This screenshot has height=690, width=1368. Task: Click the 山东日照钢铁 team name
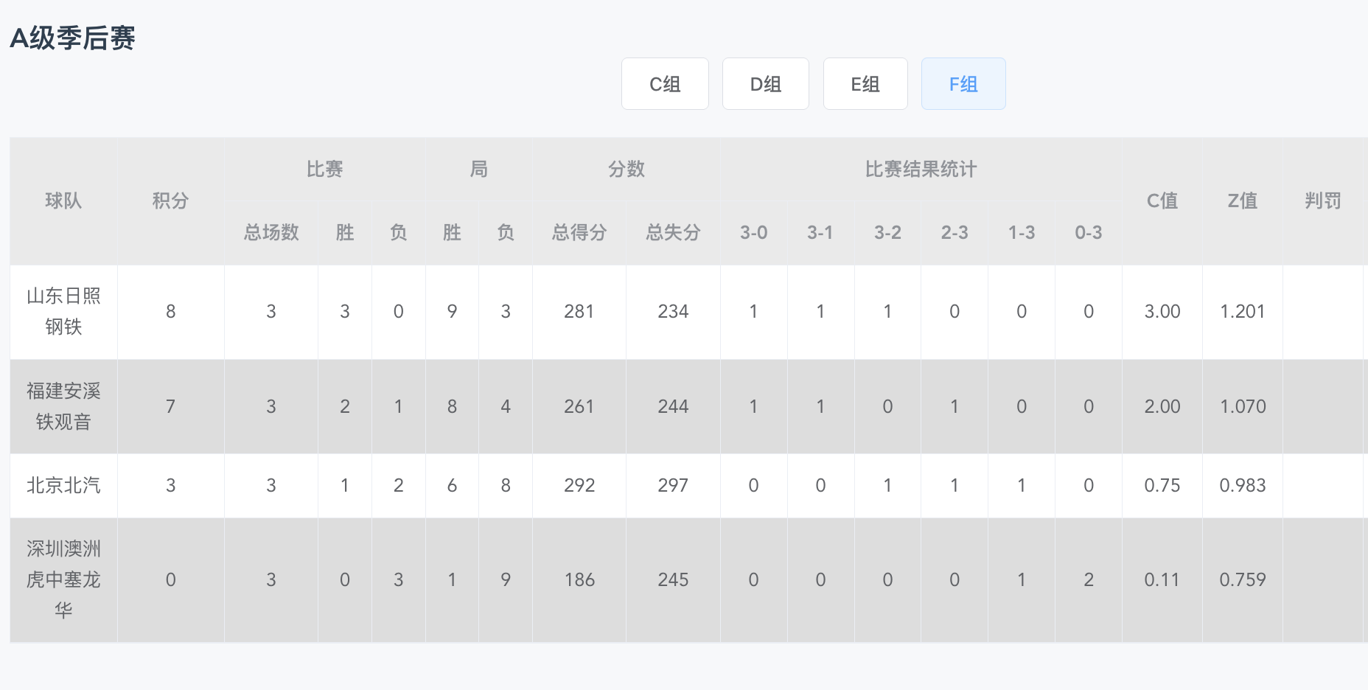click(x=63, y=311)
